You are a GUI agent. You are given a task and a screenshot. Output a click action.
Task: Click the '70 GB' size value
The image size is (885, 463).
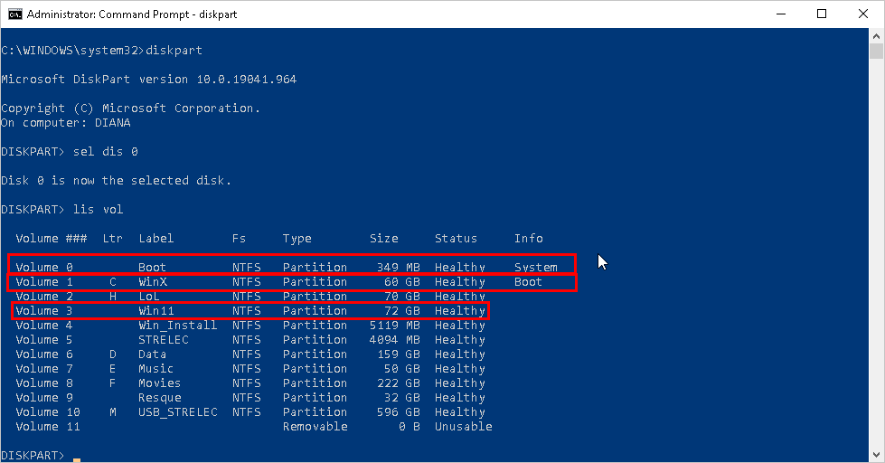(402, 297)
